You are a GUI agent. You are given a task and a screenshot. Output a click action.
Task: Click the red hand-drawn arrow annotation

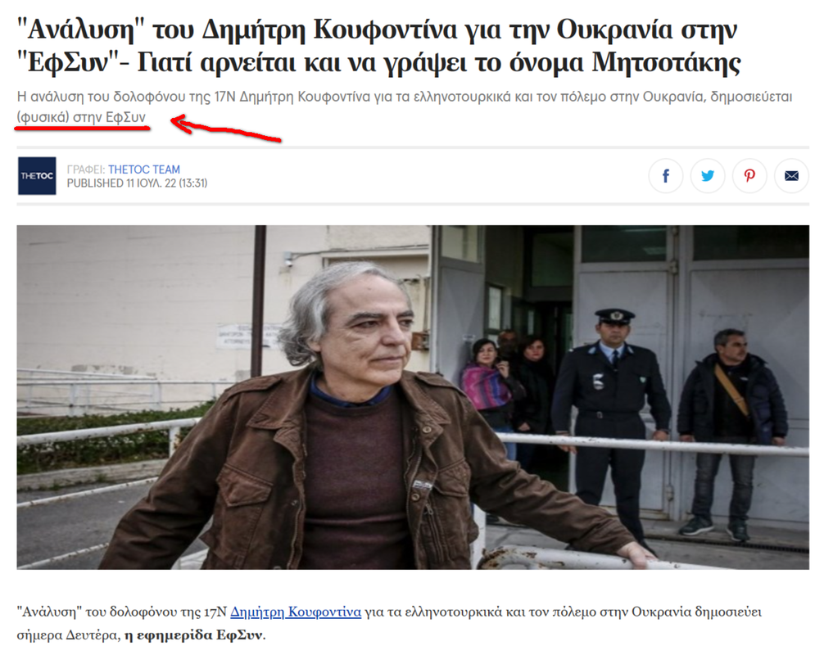(x=227, y=129)
